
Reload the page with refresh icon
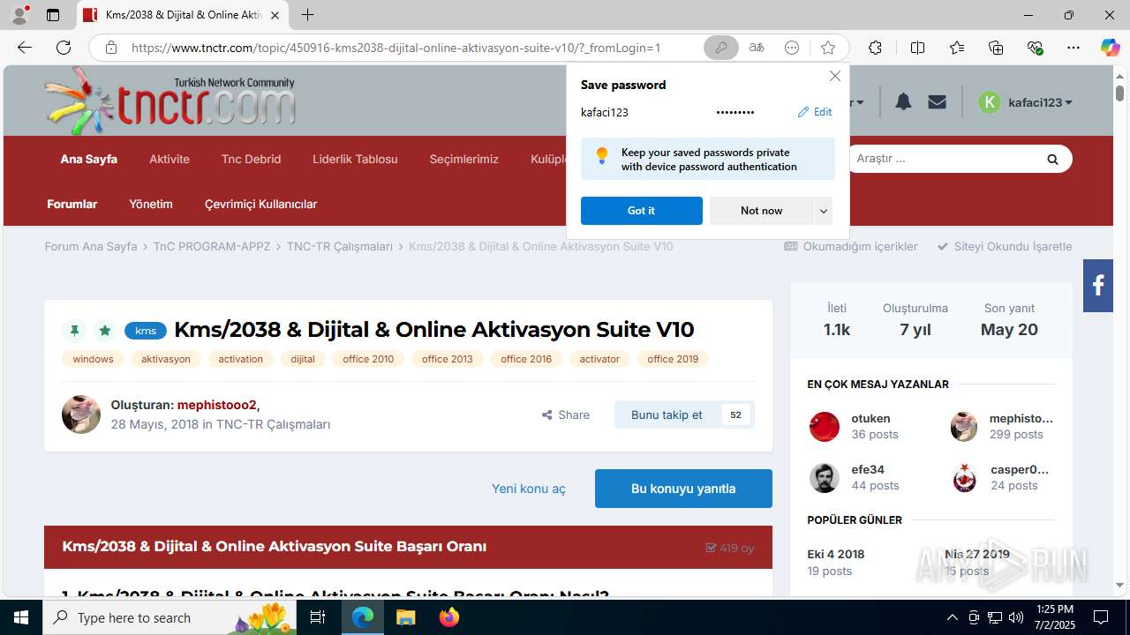coord(64,48)
